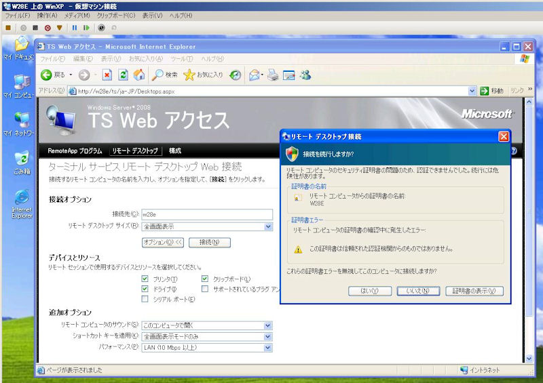Switch to リモート デスクトップ tab
This screenshot has width=543, height=383.
[135, 151]
